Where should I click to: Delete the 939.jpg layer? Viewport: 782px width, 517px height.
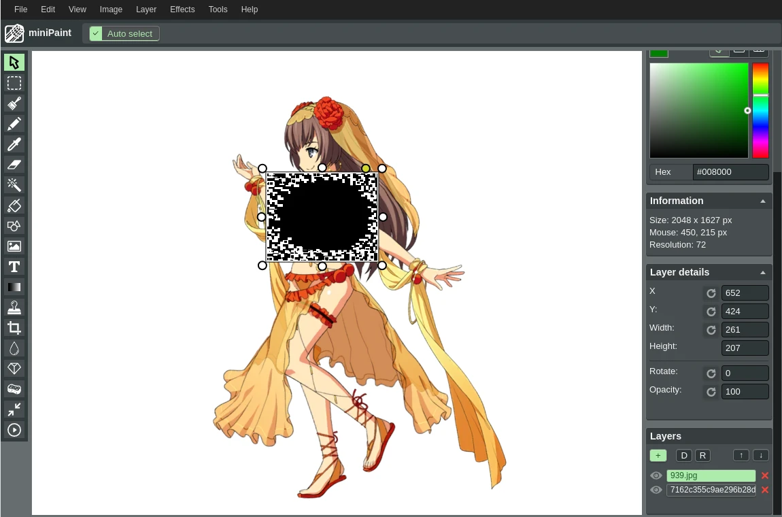(x=764, y=476)
